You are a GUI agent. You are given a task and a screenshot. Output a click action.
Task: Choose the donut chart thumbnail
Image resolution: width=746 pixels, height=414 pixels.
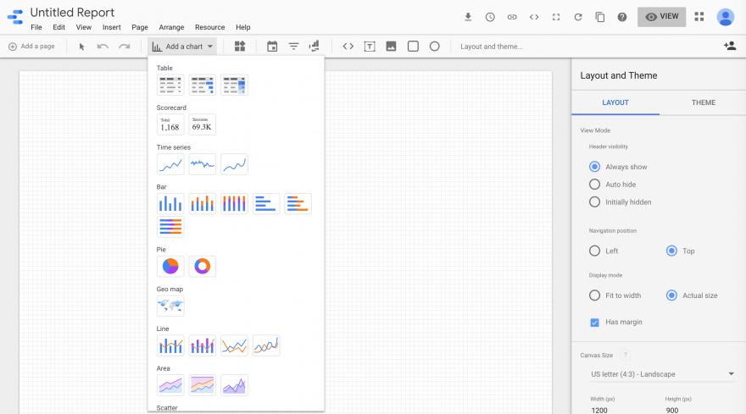[x=203, y=266]
